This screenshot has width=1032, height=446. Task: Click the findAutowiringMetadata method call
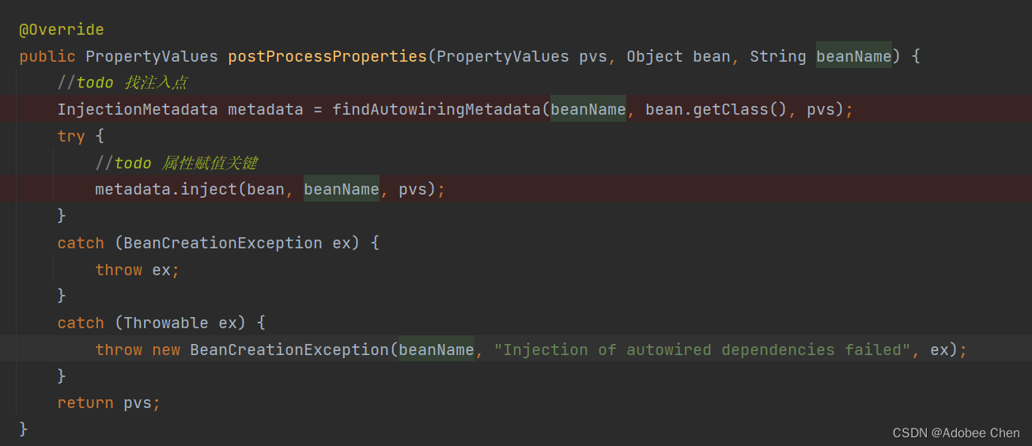[436, 110]
